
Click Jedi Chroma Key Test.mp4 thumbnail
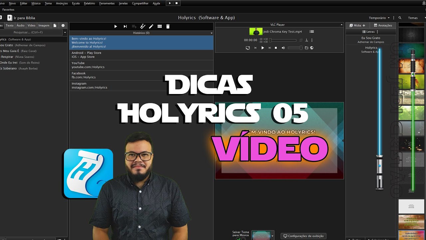[x=256, y=32]
